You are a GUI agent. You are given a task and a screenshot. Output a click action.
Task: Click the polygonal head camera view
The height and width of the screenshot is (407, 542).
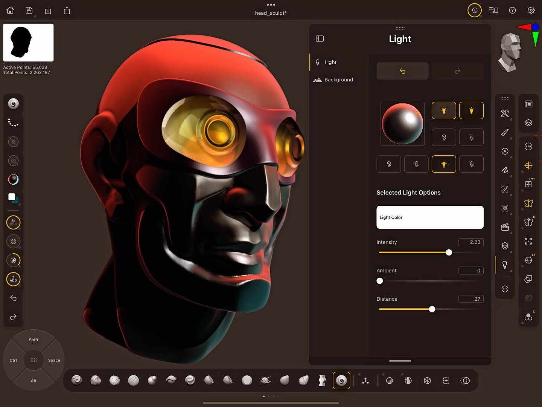(x=509, y=52)
